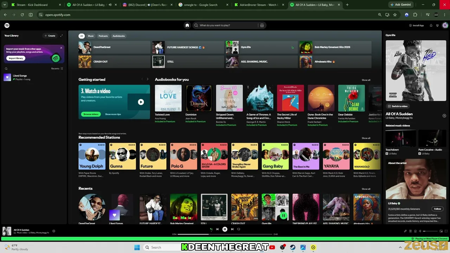The image size is (450, 253).
Task: View site information for open.spotify.com
Action: 40,15
